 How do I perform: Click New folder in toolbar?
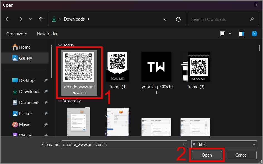click(x=47, y=34)
